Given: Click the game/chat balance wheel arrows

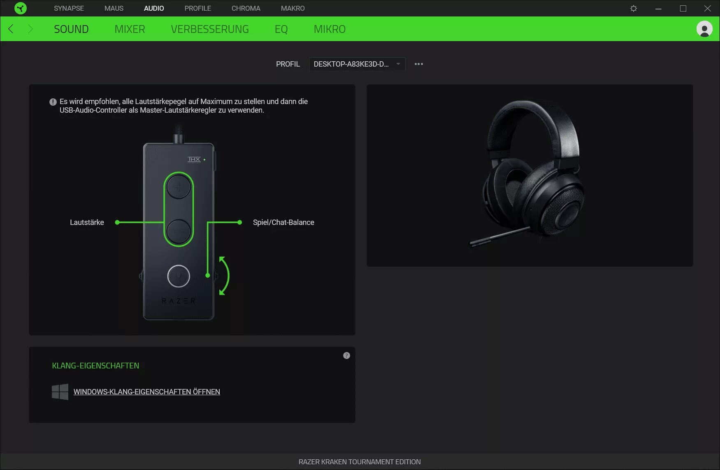Looking at the screenshot, I should tap(224, 276).
